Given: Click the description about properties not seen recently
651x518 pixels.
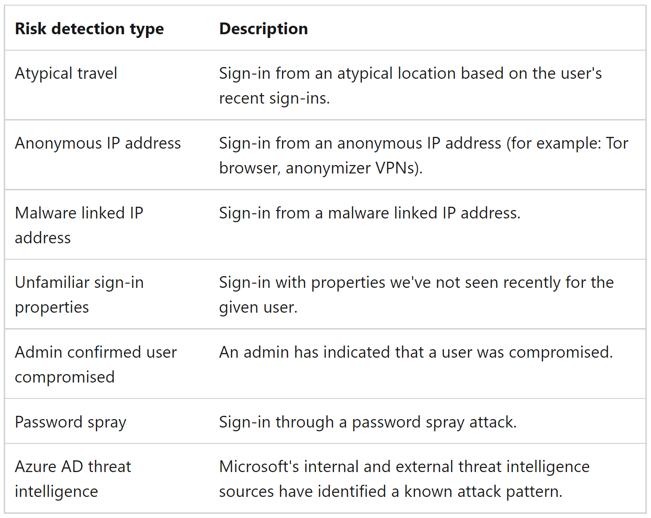Looking at the screenshot, I should [416, 283].
